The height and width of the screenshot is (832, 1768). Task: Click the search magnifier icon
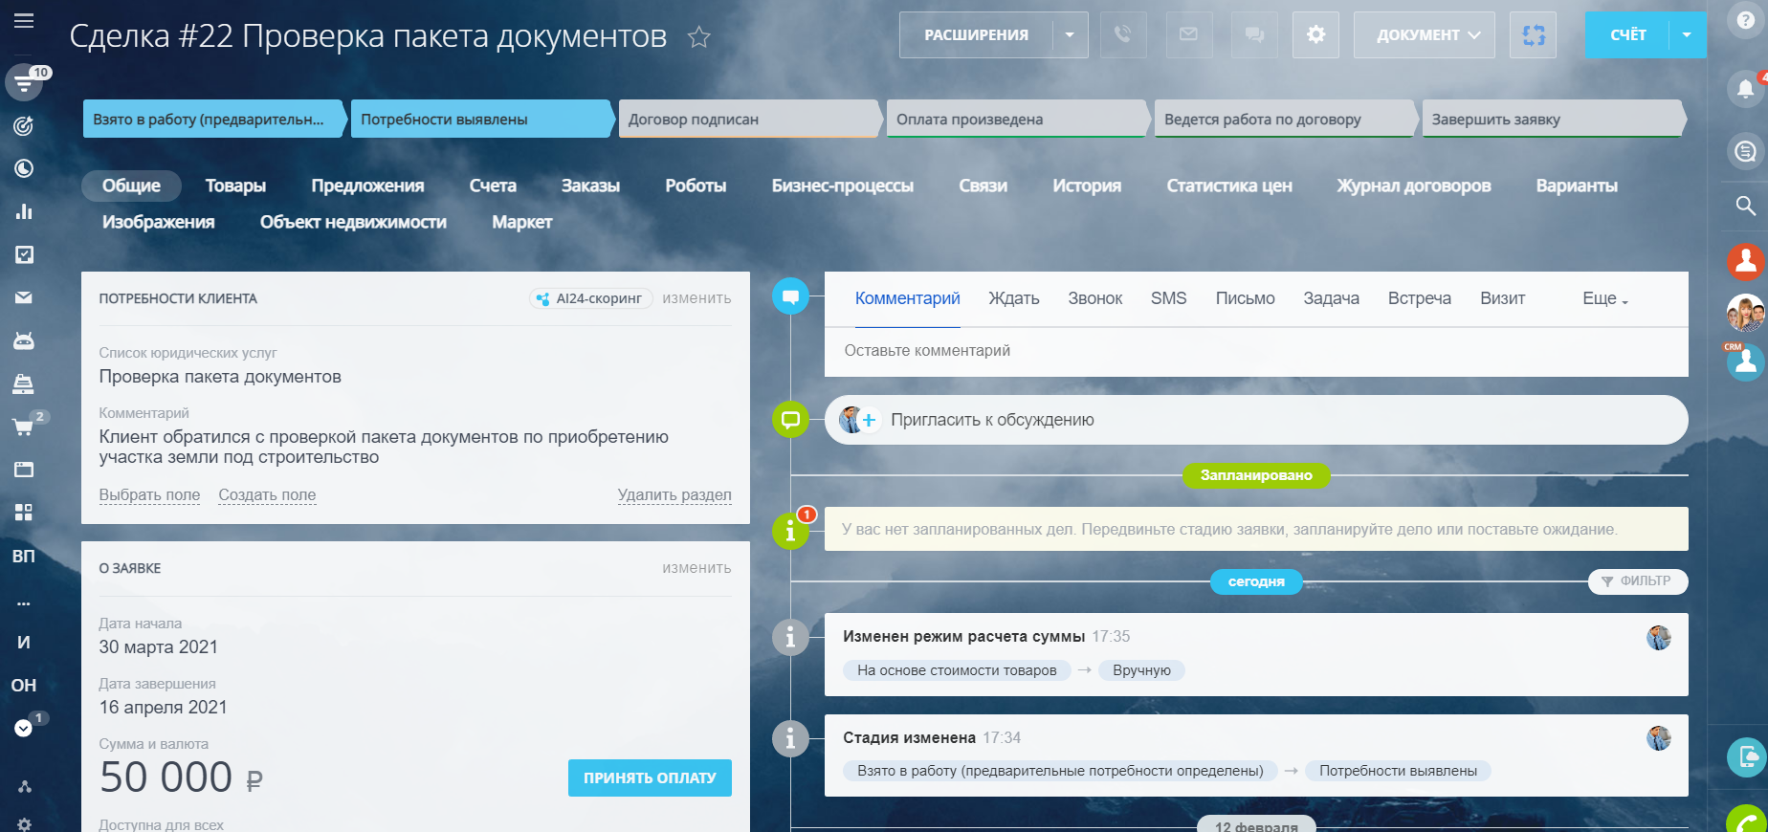click(x=1745, y=206)
